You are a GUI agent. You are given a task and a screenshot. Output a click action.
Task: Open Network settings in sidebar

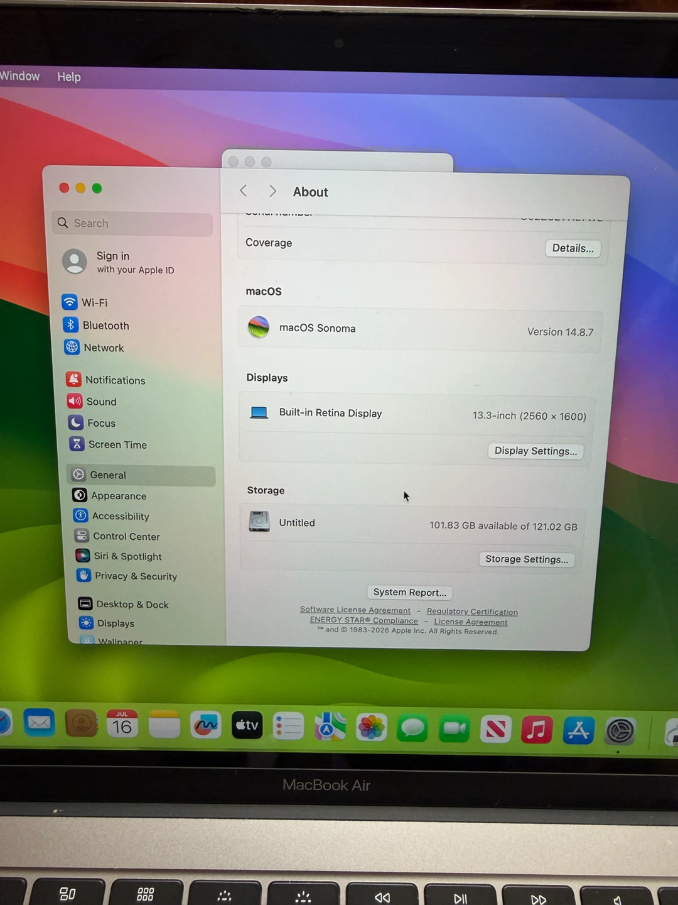(94, 348)
